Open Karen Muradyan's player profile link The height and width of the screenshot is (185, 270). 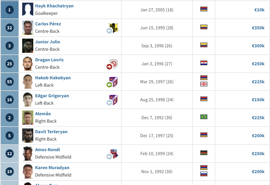point(52,168)
